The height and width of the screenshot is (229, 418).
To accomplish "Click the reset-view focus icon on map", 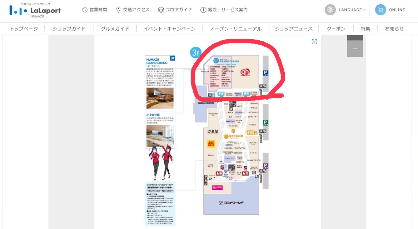I will click(x=314, y=41).
